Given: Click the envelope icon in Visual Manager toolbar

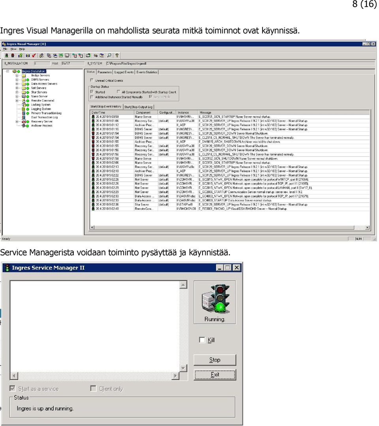Looking at the screenshot, I should pyautogui.click(x=28, y=55).
